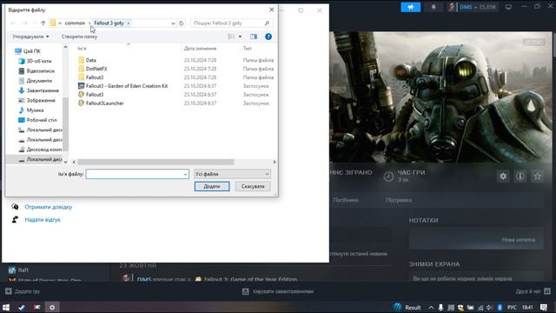
Task: Click the Додати button
Action: click(x=212, y=186)
